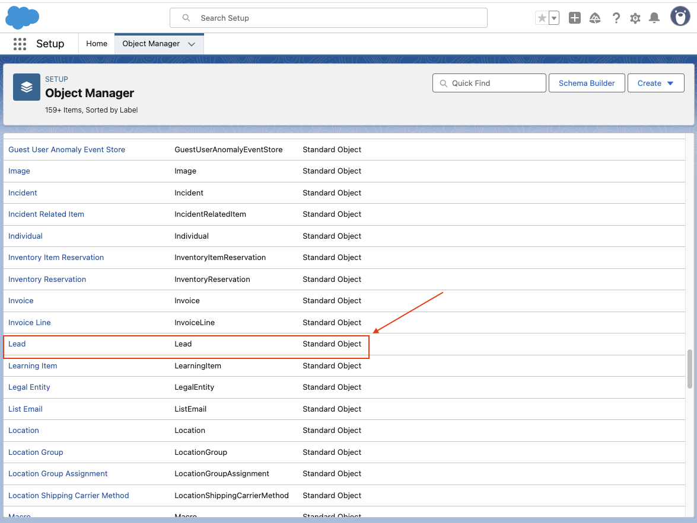This screenshot has width=697, height=523.
Task: Open the Setup gear icon
Action: 635,18
